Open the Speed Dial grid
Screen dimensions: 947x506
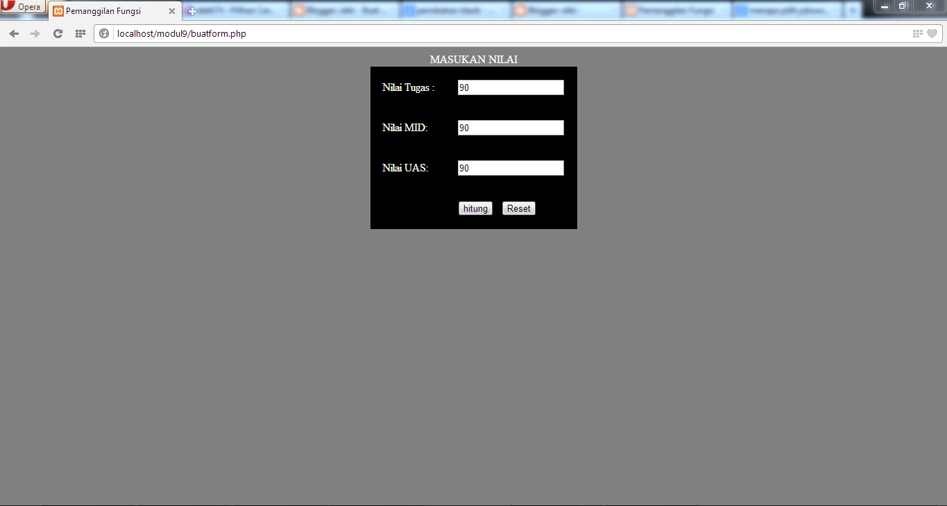coord(80,33)
